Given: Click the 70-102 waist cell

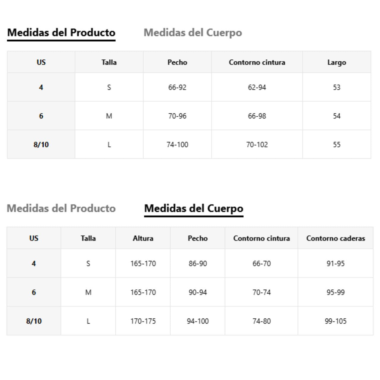Looking at the screenshot, I should coord(257,145).
